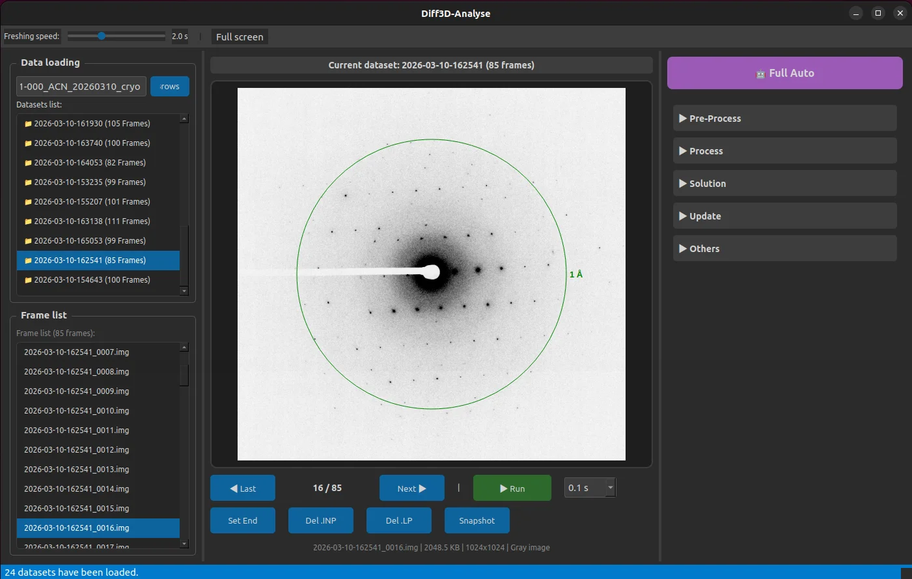Click folder icon of 2026-03-10-164053 dataset
912x579 pixels.
pos(28,163)
